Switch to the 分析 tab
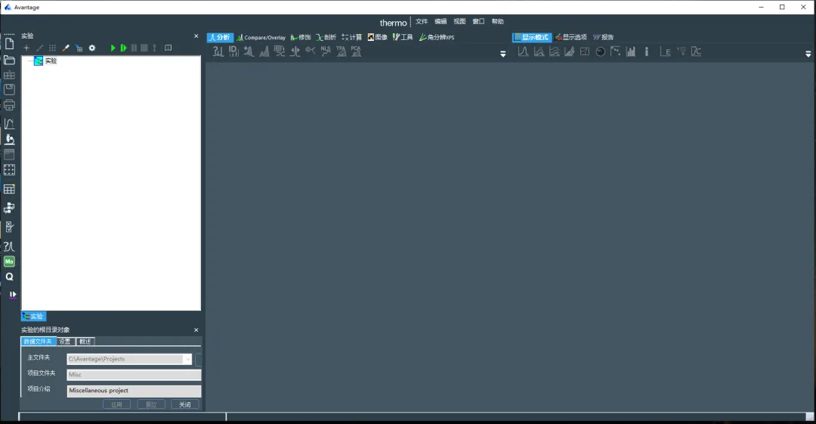Viewport: 816px width, 424px height. [220, 38]
